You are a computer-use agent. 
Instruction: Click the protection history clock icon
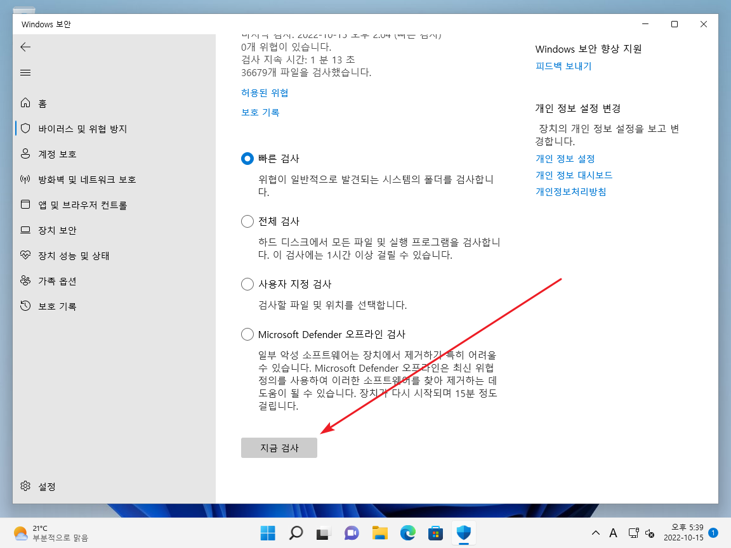[25, 306]
